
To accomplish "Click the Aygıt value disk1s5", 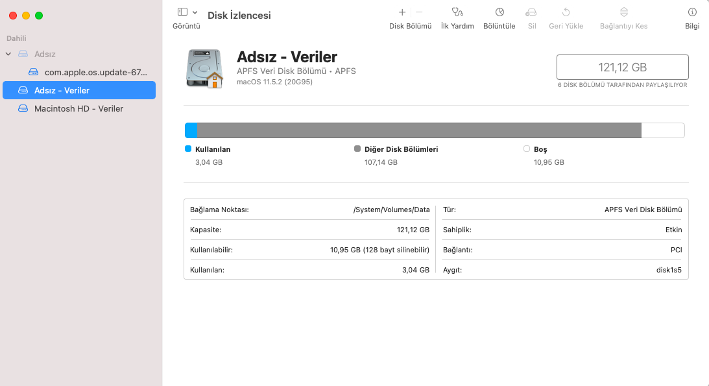I will (x=669, y=270).
